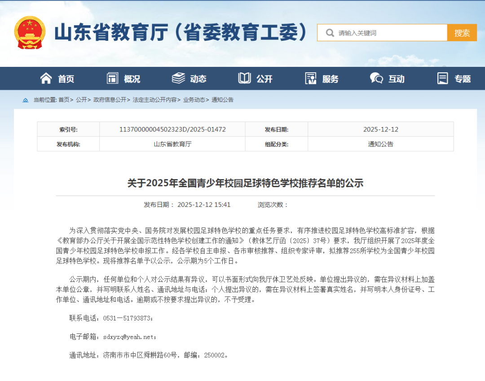Click the magnifier icon in search box
This screenshot has width=485, height=381.
click(330, 33)
